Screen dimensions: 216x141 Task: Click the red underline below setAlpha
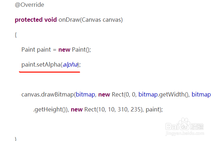click(49, 72)
